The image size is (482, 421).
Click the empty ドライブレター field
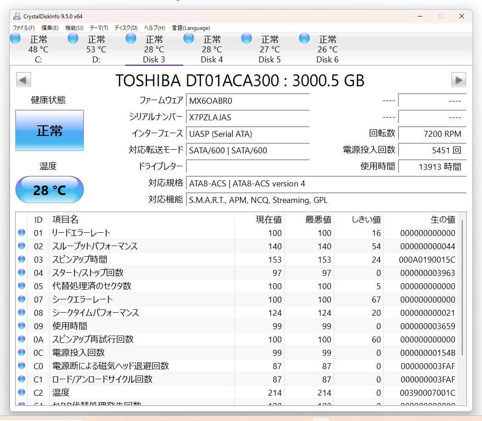[248, 167]
